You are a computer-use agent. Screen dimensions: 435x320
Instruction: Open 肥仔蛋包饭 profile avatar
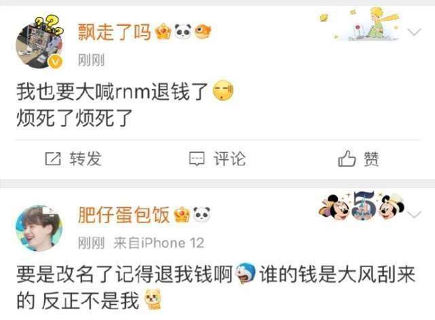[39, 228]
